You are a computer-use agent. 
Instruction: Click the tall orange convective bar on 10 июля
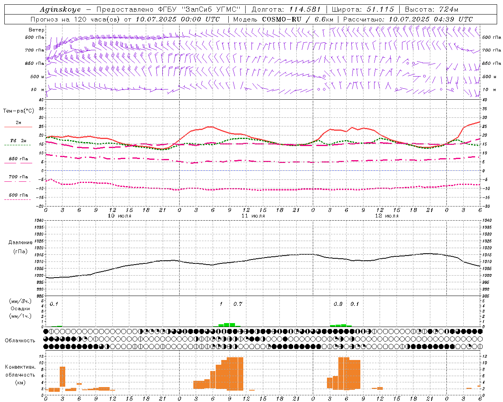[62, 376]
